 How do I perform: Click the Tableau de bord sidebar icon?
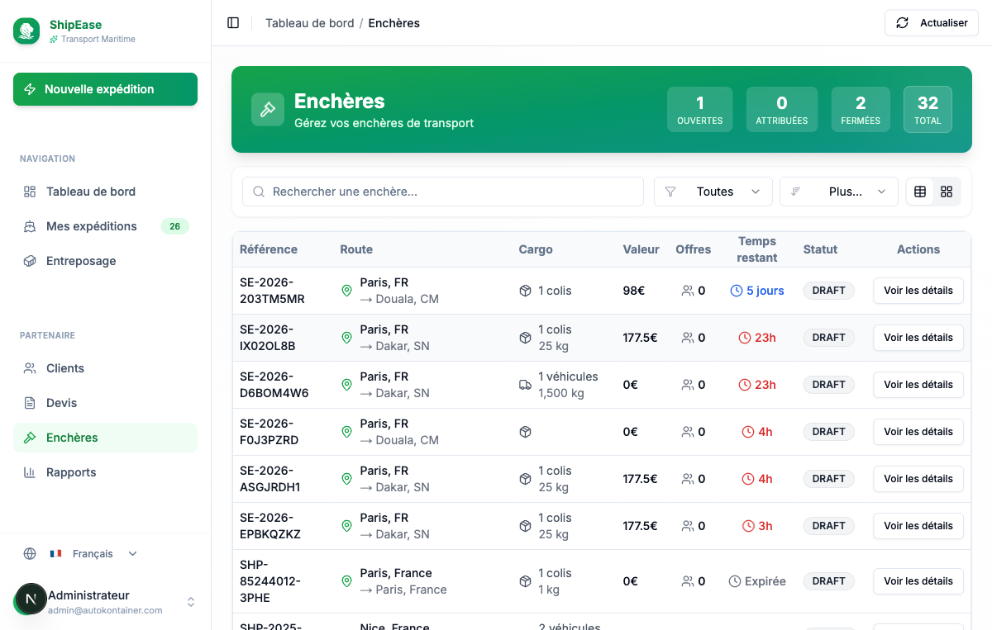coord(30,192)
